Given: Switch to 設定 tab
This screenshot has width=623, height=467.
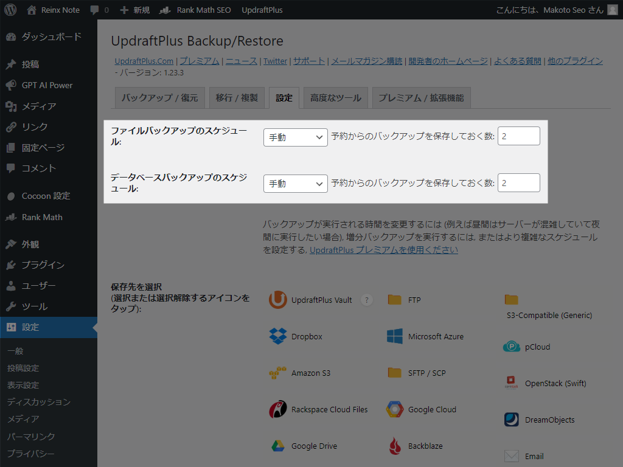Looking at the screenshot, I should tap(284, 98).
